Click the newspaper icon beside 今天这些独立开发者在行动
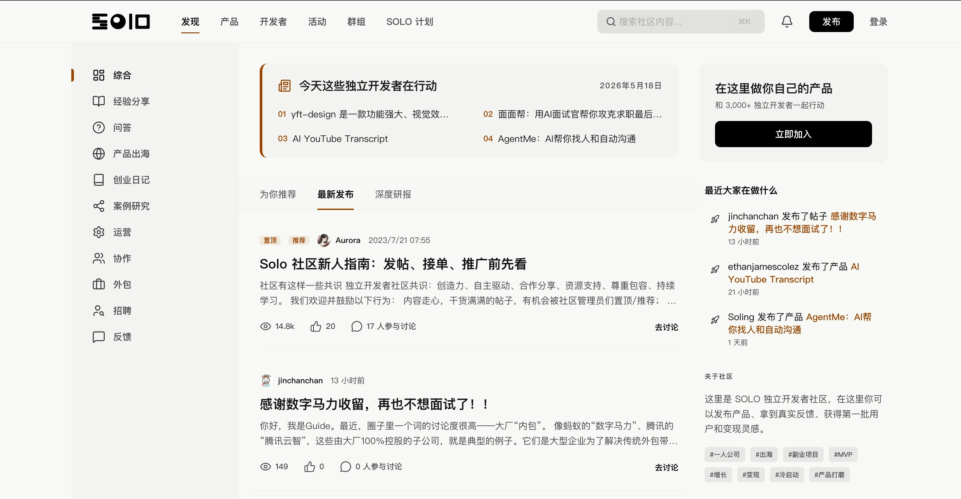This screenshot has height=499, width=961. pos(284,85)
